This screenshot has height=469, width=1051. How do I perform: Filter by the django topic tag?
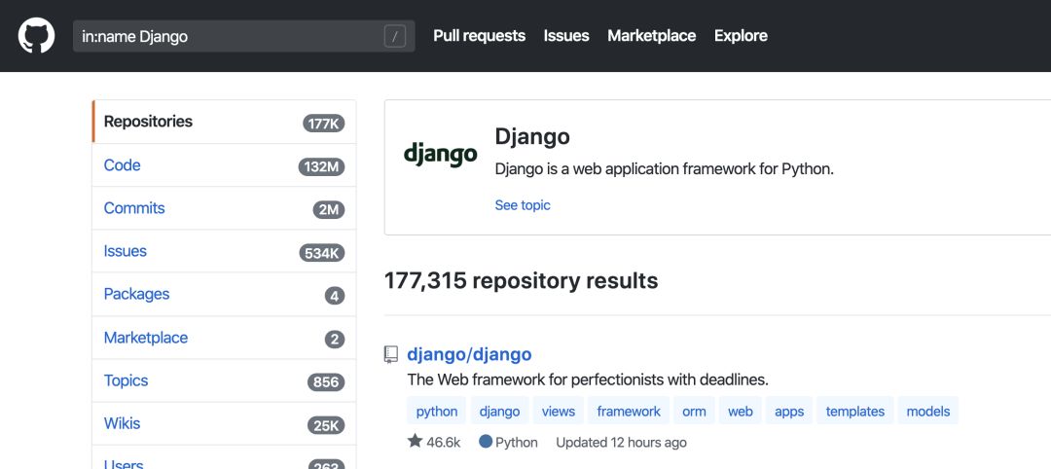tap(499, 411)
